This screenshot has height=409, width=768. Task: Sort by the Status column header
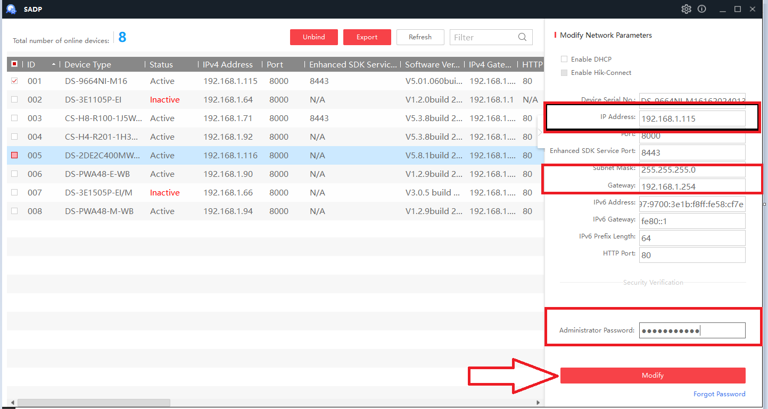coord(161,64)
